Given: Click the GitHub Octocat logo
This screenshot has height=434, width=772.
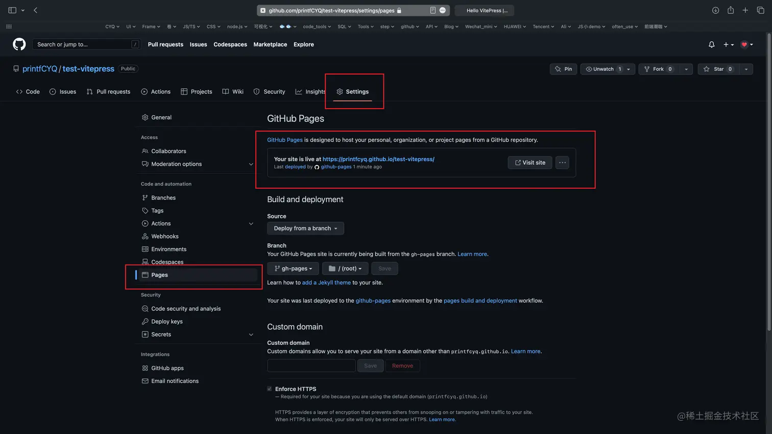Looking at the screenshot, I should [x=19, y=44].
